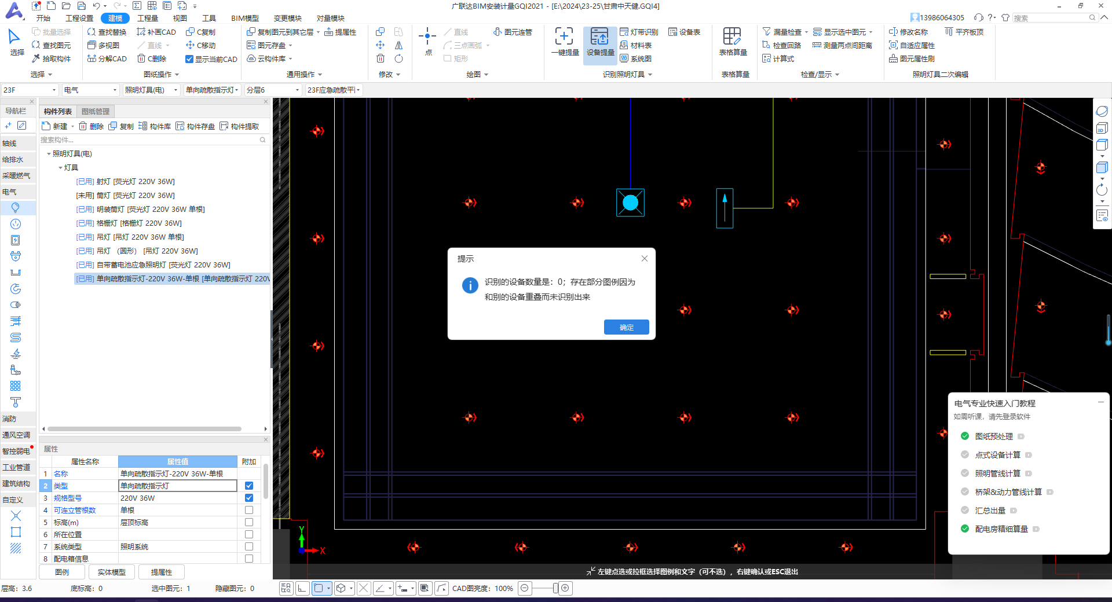1112x602 pixels.
Task: Check the 附加 box for 标高(m) row
Action: point(249,522)
